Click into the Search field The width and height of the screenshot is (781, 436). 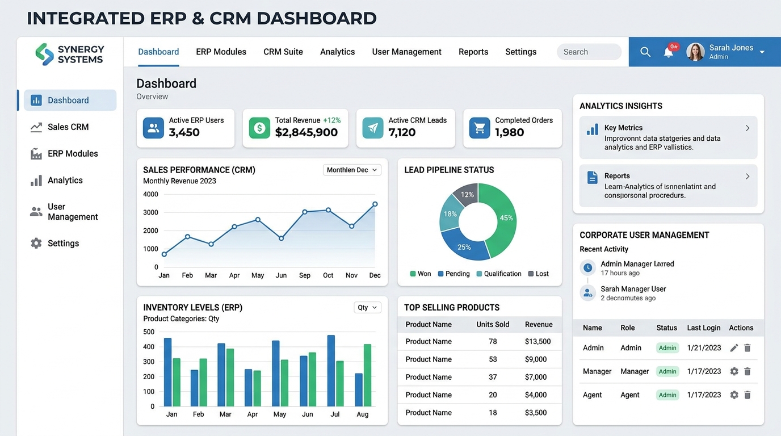[589, 52]
